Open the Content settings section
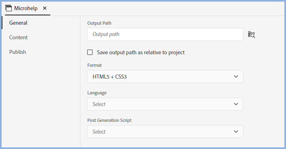 tap(18, 37)
